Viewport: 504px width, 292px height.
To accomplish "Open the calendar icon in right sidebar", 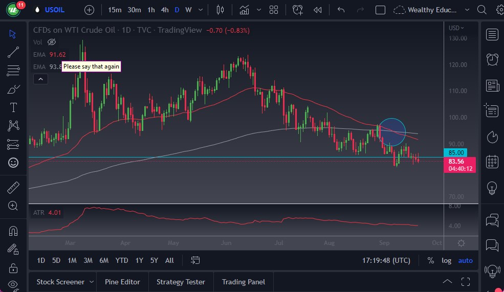I will tap(492, 162).
